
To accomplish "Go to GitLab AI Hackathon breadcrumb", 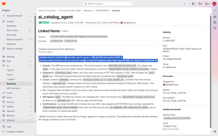I will [47, 11].
